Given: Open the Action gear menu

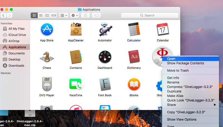Looking at the screenshot, I should coord(74,15).
